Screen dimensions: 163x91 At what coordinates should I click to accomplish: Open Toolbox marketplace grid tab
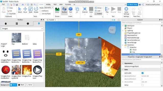17,24
